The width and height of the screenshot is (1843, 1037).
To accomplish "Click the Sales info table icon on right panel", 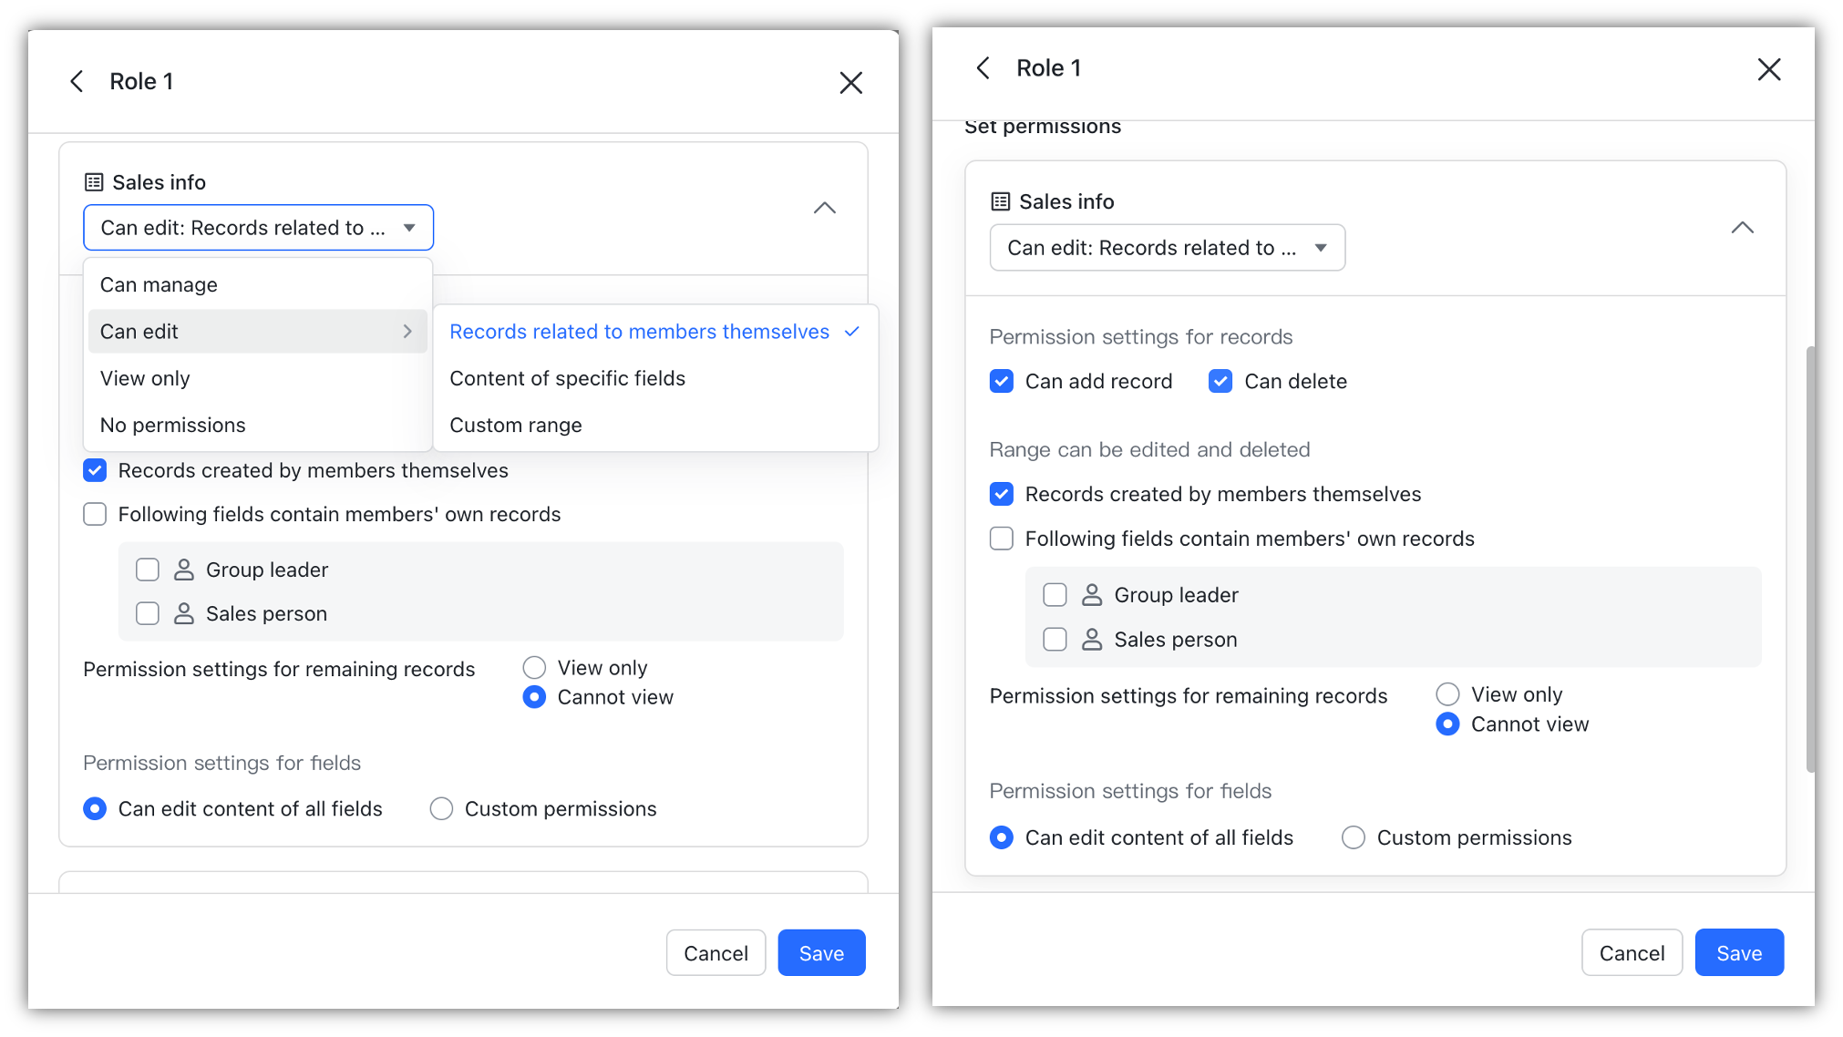I will 1001,201.
